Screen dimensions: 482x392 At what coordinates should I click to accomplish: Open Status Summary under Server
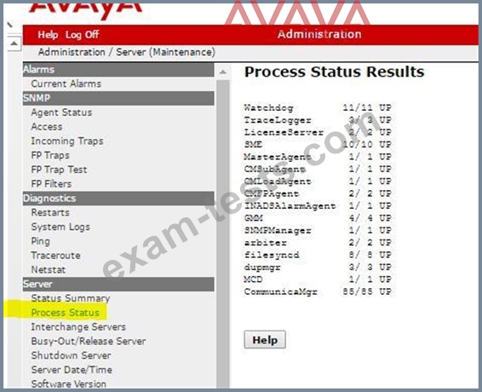pos(71,298)
